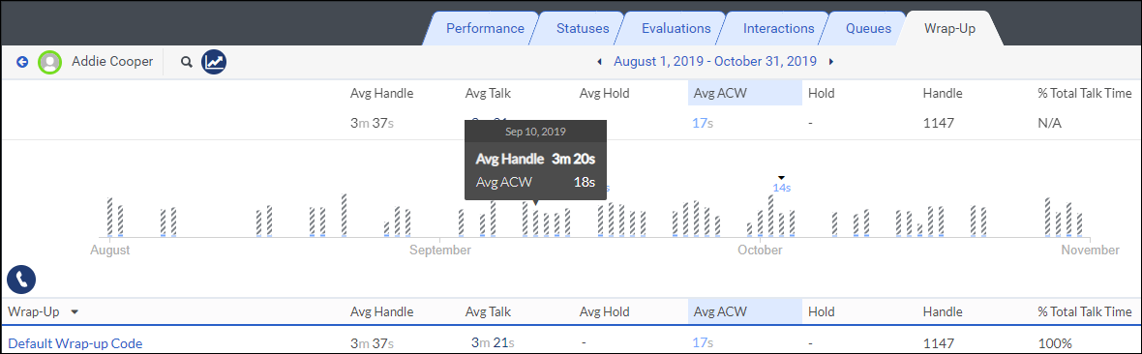Open the date range picker
This screenshot has height=354, width=1142.
point(714,61)
